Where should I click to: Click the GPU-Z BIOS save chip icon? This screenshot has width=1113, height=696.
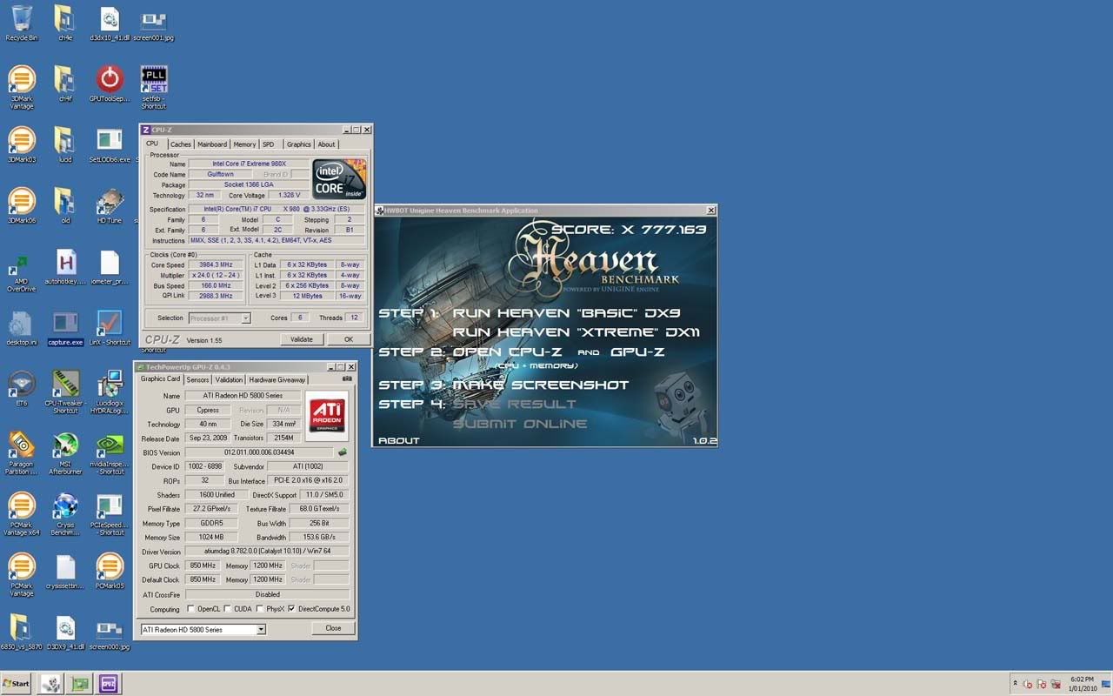coord(343,452)
